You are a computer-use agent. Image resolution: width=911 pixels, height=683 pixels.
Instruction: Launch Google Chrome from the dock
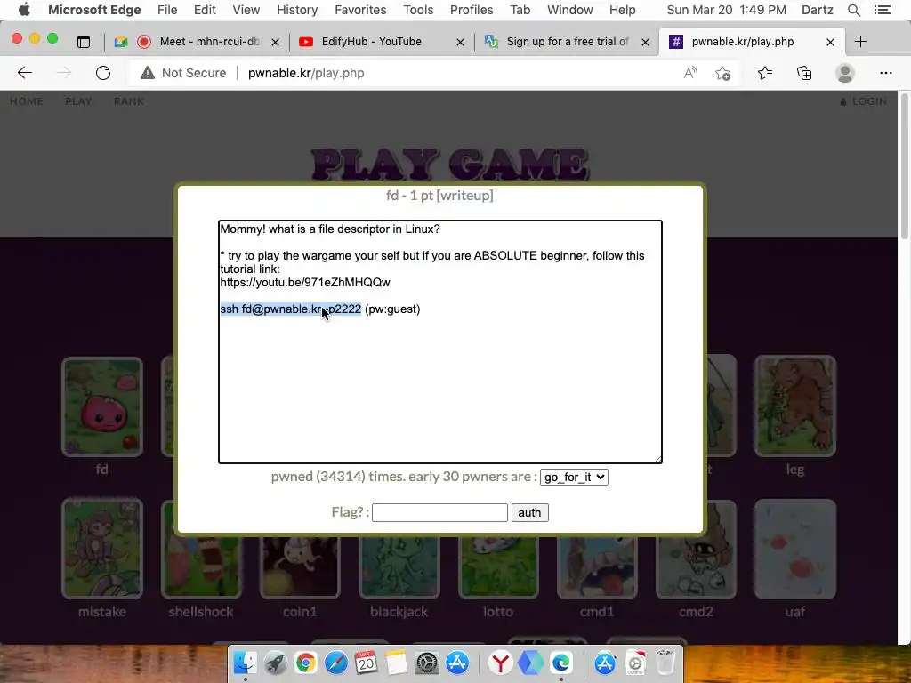click(306, 663)
